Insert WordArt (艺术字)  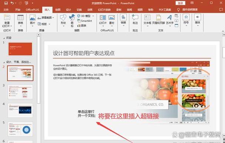pos(170,20)
